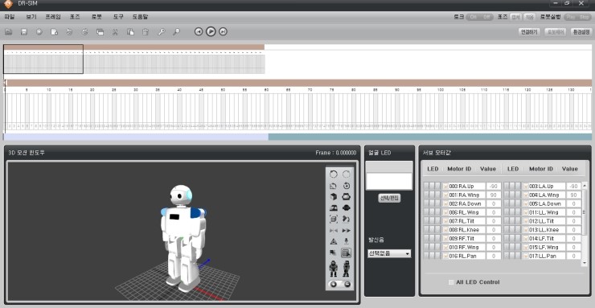Click the scissors cut icon
Viewport: 595px width, 308px height.
(115, 32)
